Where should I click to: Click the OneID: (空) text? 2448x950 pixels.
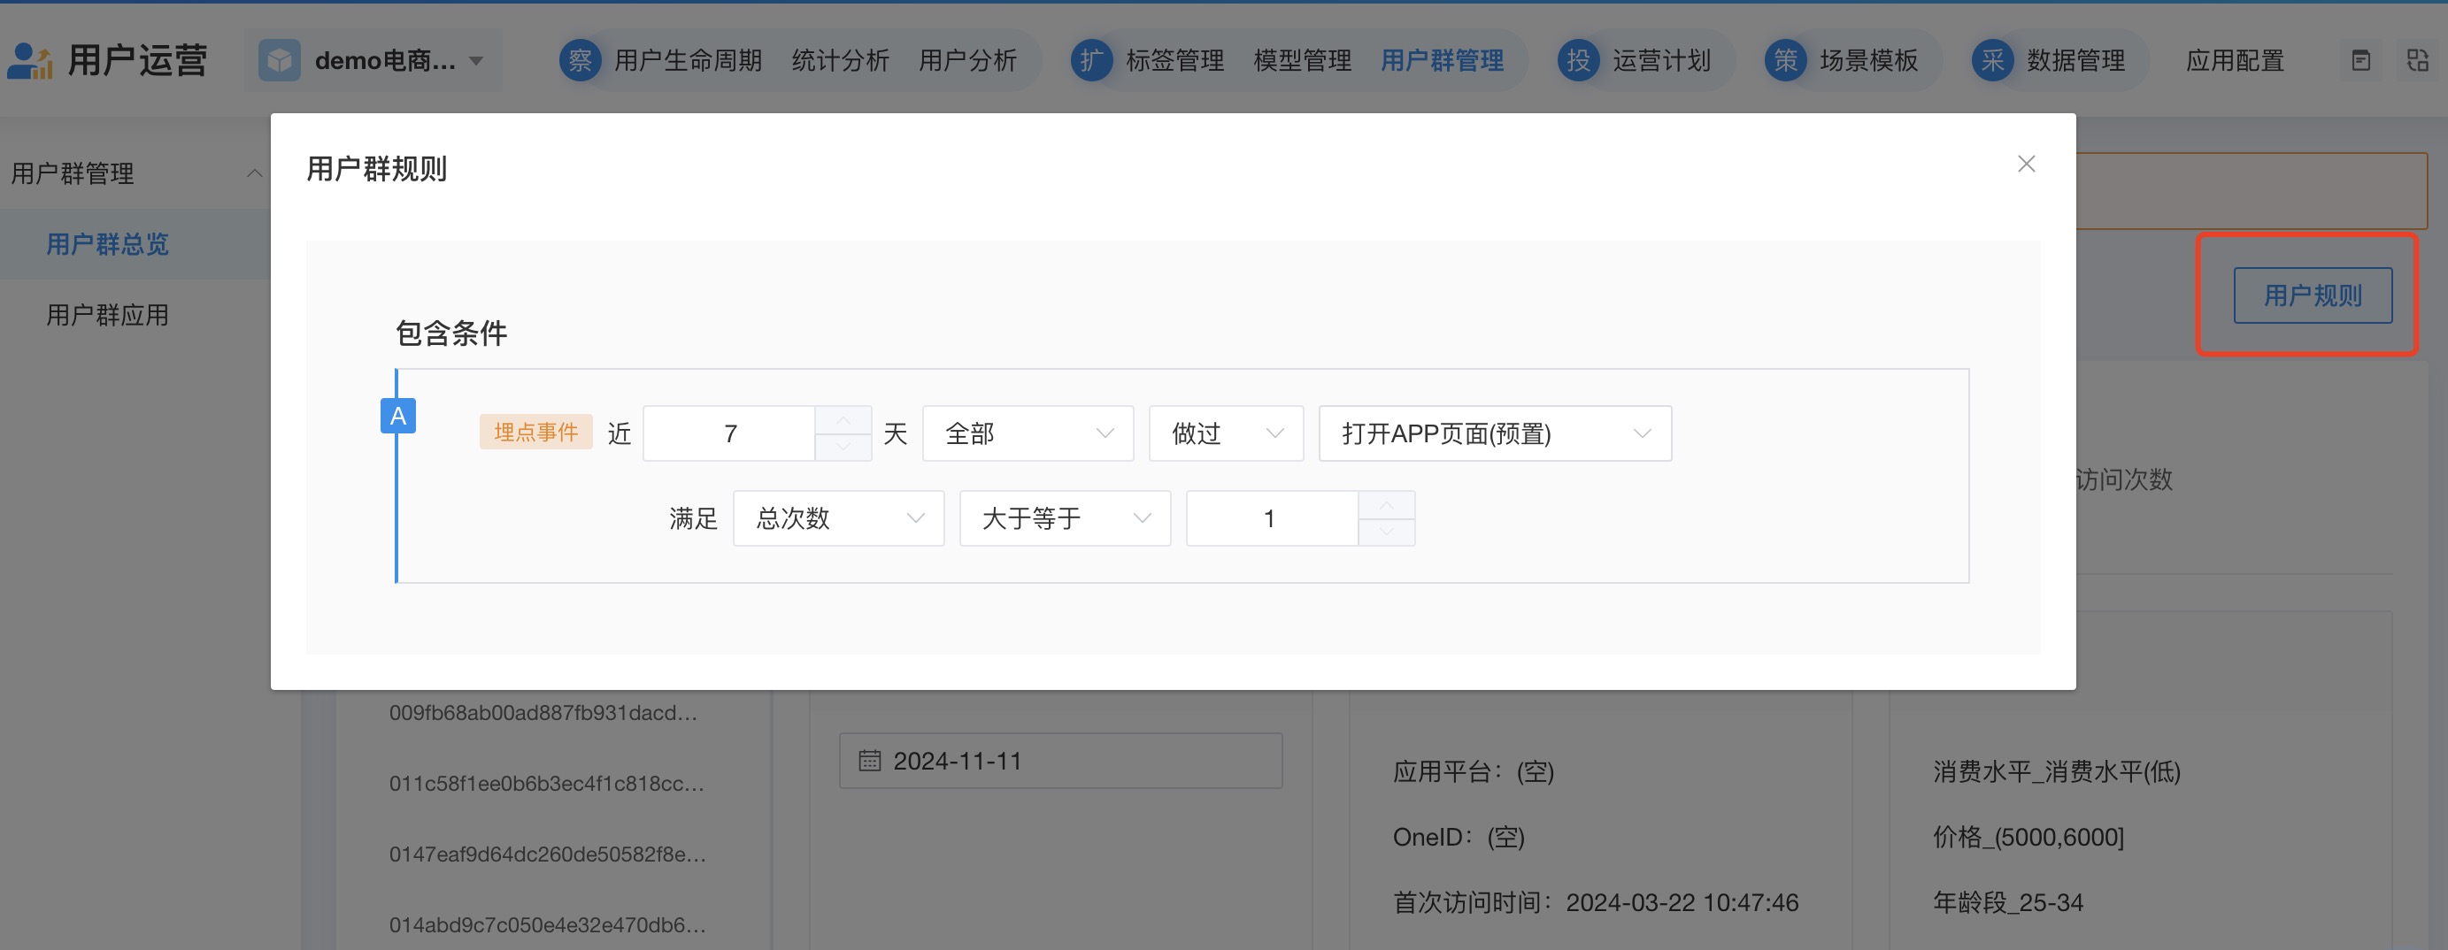pyautogui.click(x=1459, y=837)
